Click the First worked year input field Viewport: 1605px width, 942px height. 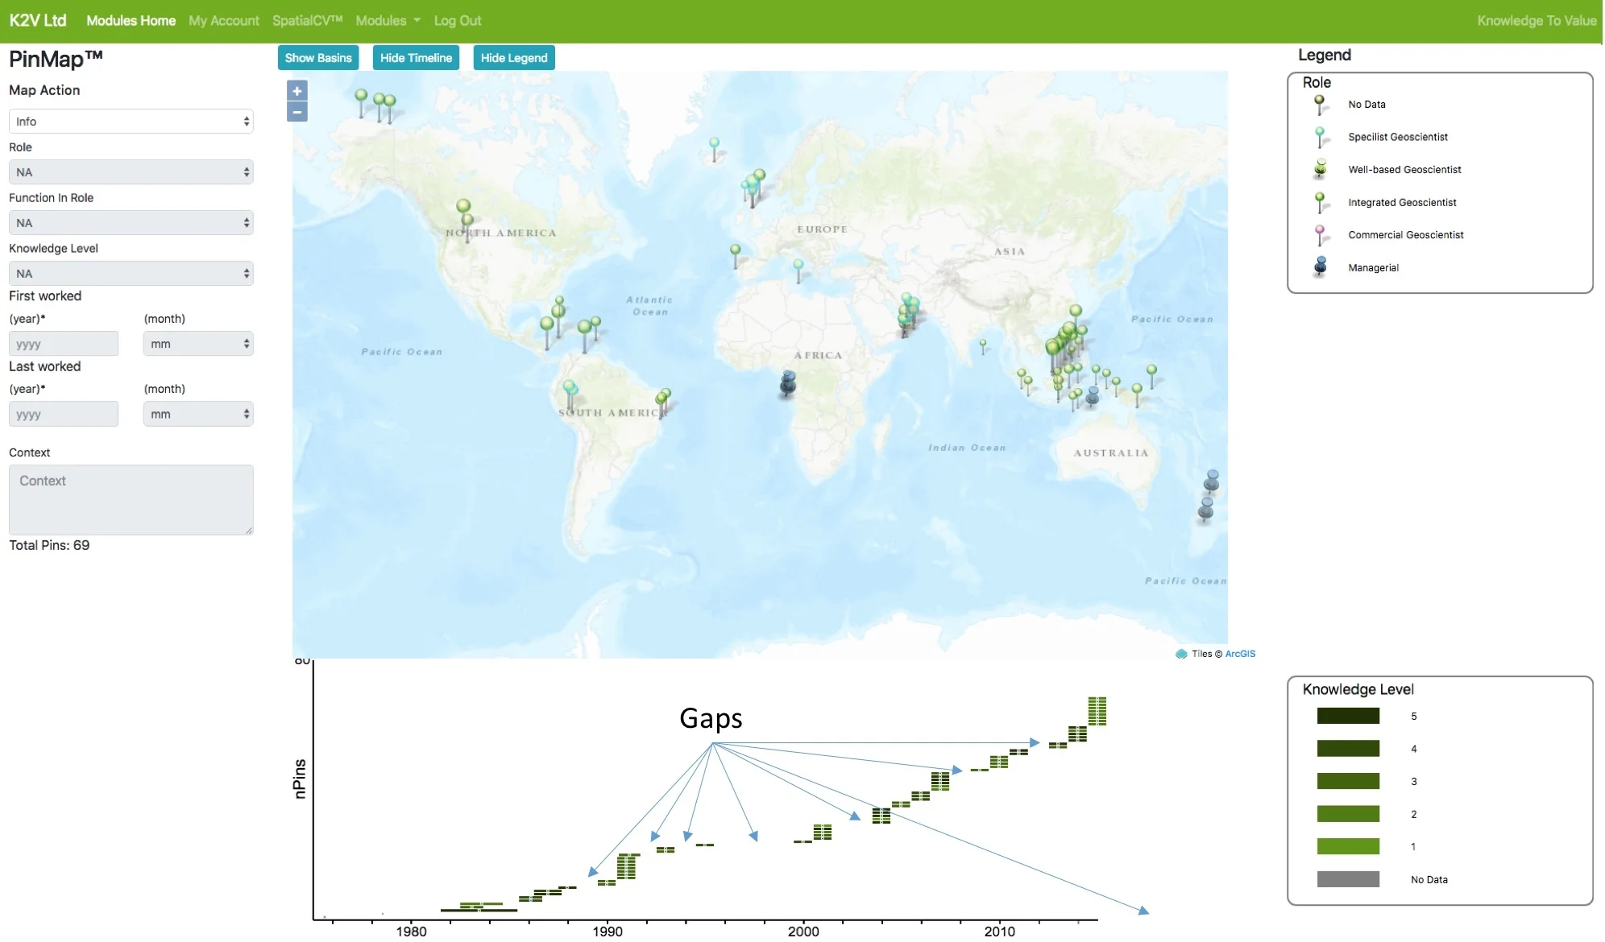64,344
